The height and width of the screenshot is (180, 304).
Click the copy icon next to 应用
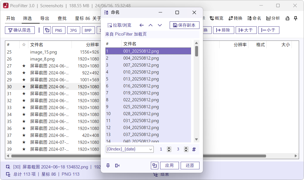pos(155,166)
